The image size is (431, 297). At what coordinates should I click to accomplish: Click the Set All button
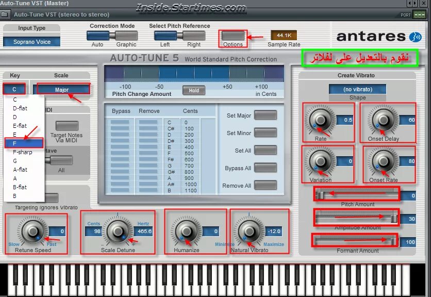point(266,150)
